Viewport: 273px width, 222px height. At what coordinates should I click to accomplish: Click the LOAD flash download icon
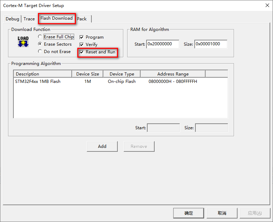(23, 41)
